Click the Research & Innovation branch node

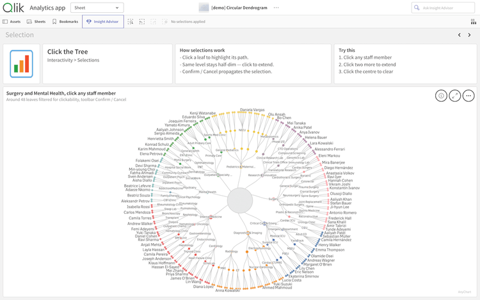pyautogui.click(x=262, y=175)
